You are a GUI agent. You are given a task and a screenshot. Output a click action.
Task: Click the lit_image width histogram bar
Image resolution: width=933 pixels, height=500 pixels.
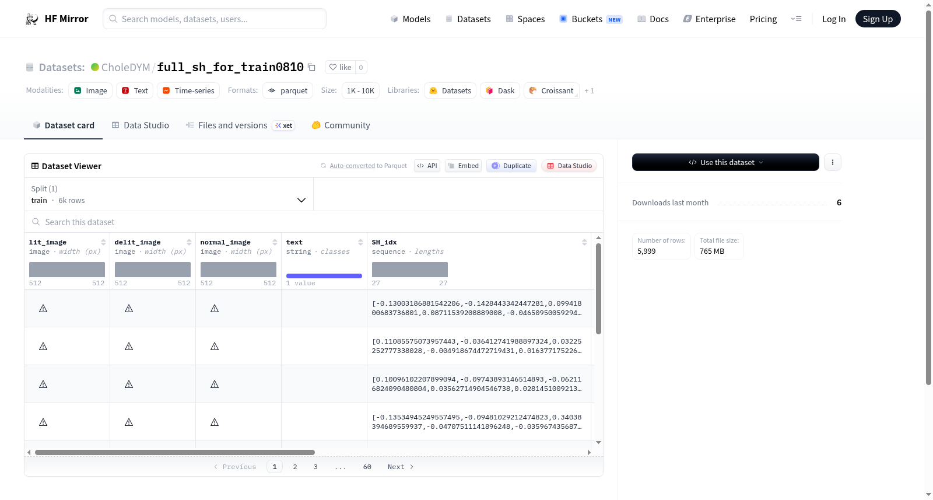tap(67, 270)
